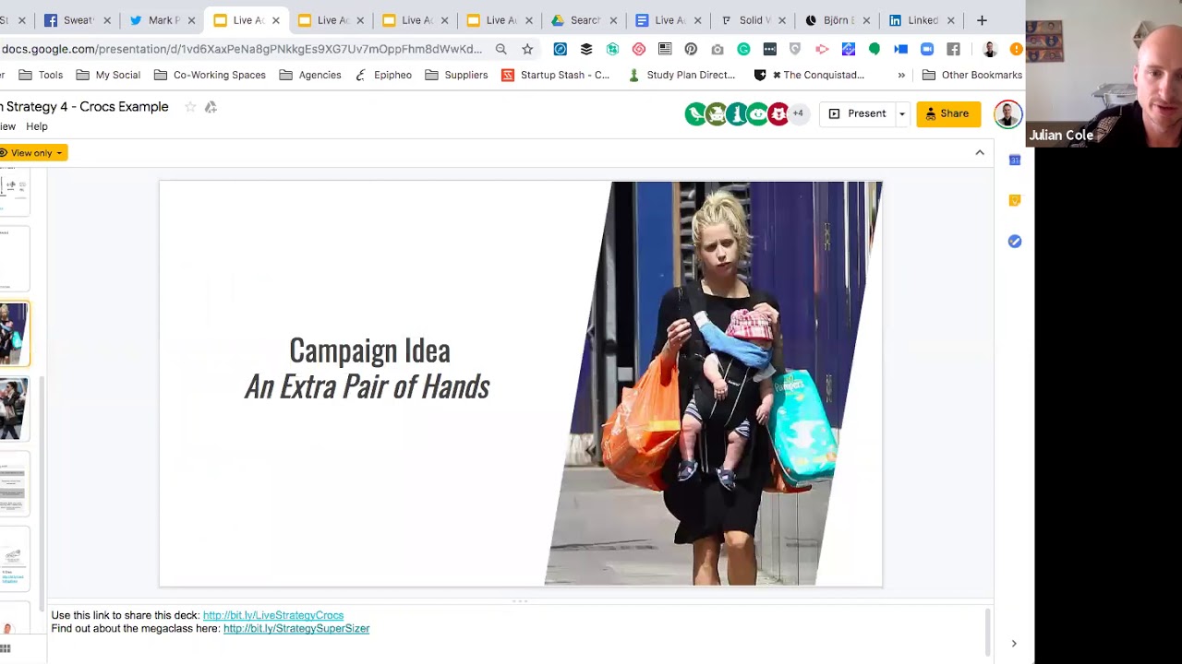Open the Pinterest extension icon
This screenshot has width=1182, height=664.
(x=691, y=49)
